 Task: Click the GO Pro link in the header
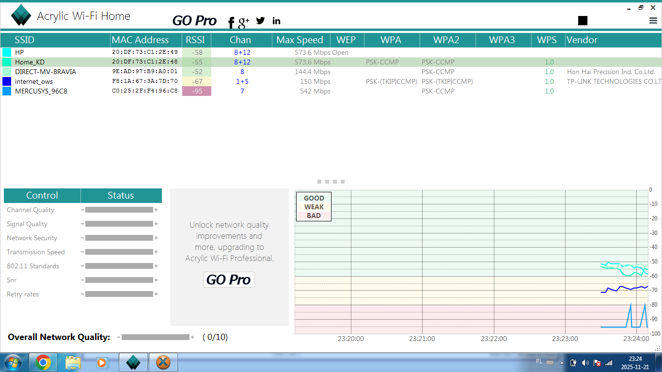(195, 21)
